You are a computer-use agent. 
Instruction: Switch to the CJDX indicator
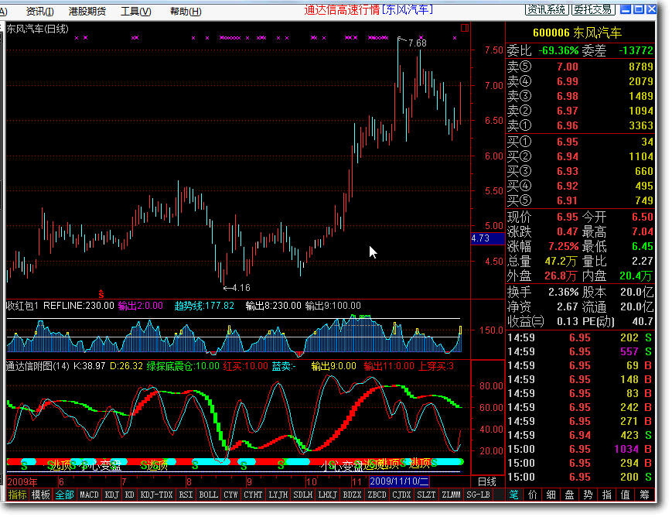[x=401, y=495]
